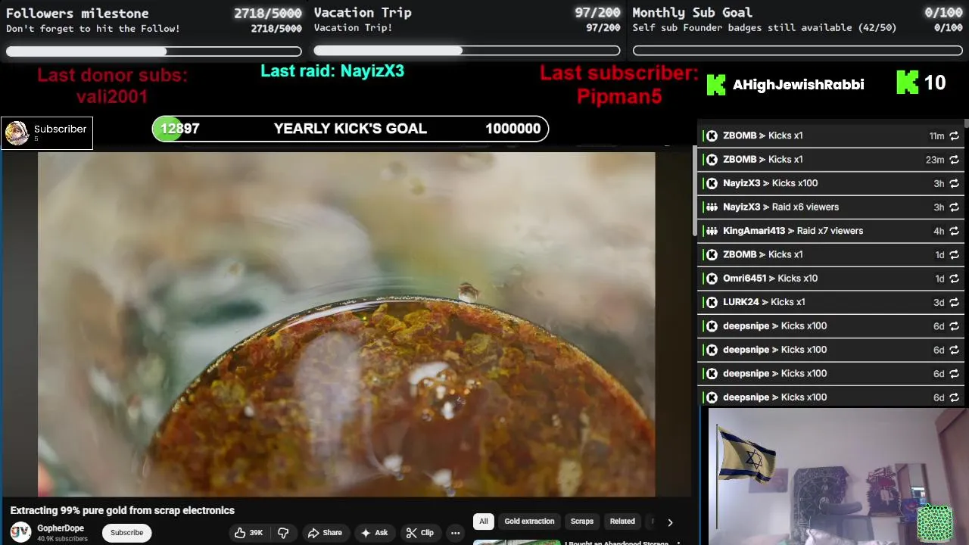Replay the LURK24 Kicks x1 event
This screenshot has width=969, height=545.
(x=954, y=303)
